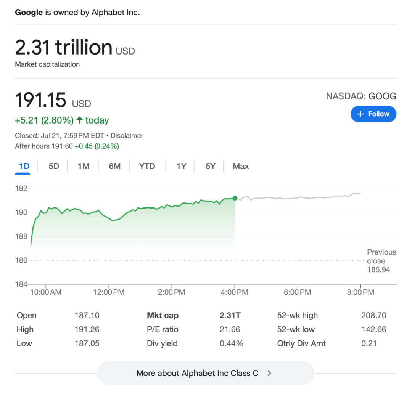The image size is (412, 393).
Task: Open the Disclaimer link
Action: pyautogui.click(x=127, y=135)
